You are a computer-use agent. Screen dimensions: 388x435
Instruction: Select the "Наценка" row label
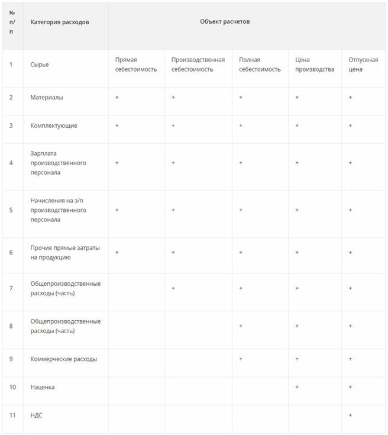[x=43, y=387]
